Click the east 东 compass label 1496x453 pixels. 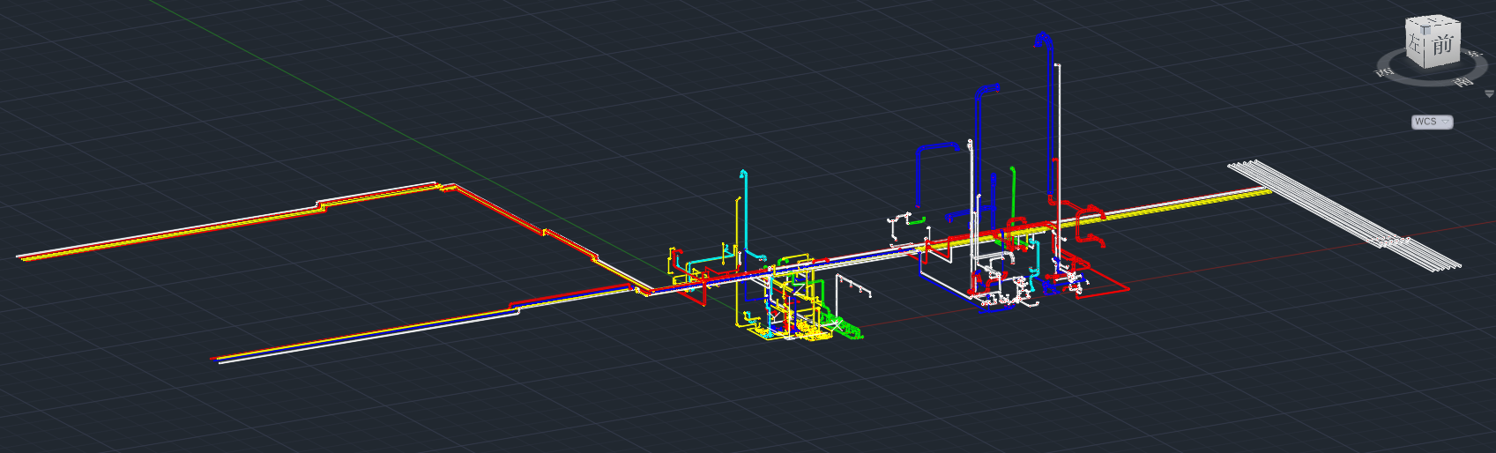(1477, 55)
